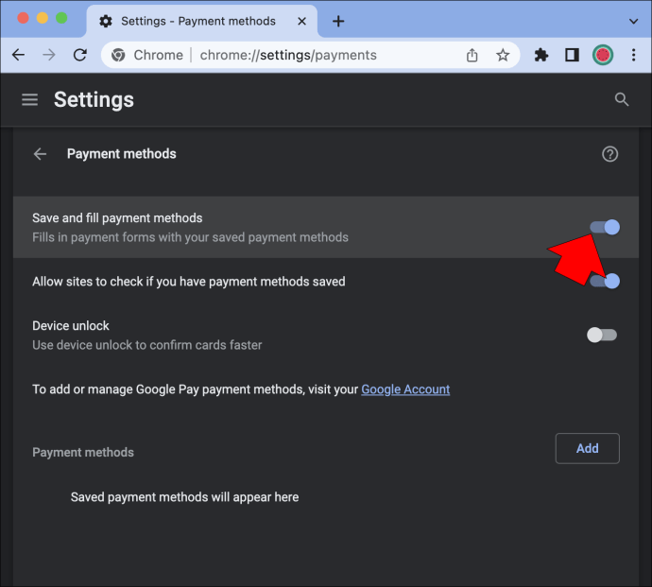Click the share page icon in the address bar
652x587 pixels.
pos(472,55)
